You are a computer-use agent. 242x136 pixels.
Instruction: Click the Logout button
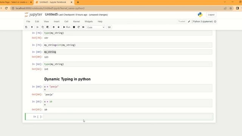pos(211,15)
